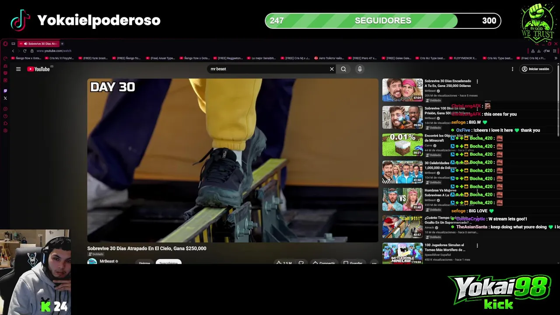Expand hidden bookmarks with double chevron
The width and height of the screenshot is (560, 315).
pos(556,58)
